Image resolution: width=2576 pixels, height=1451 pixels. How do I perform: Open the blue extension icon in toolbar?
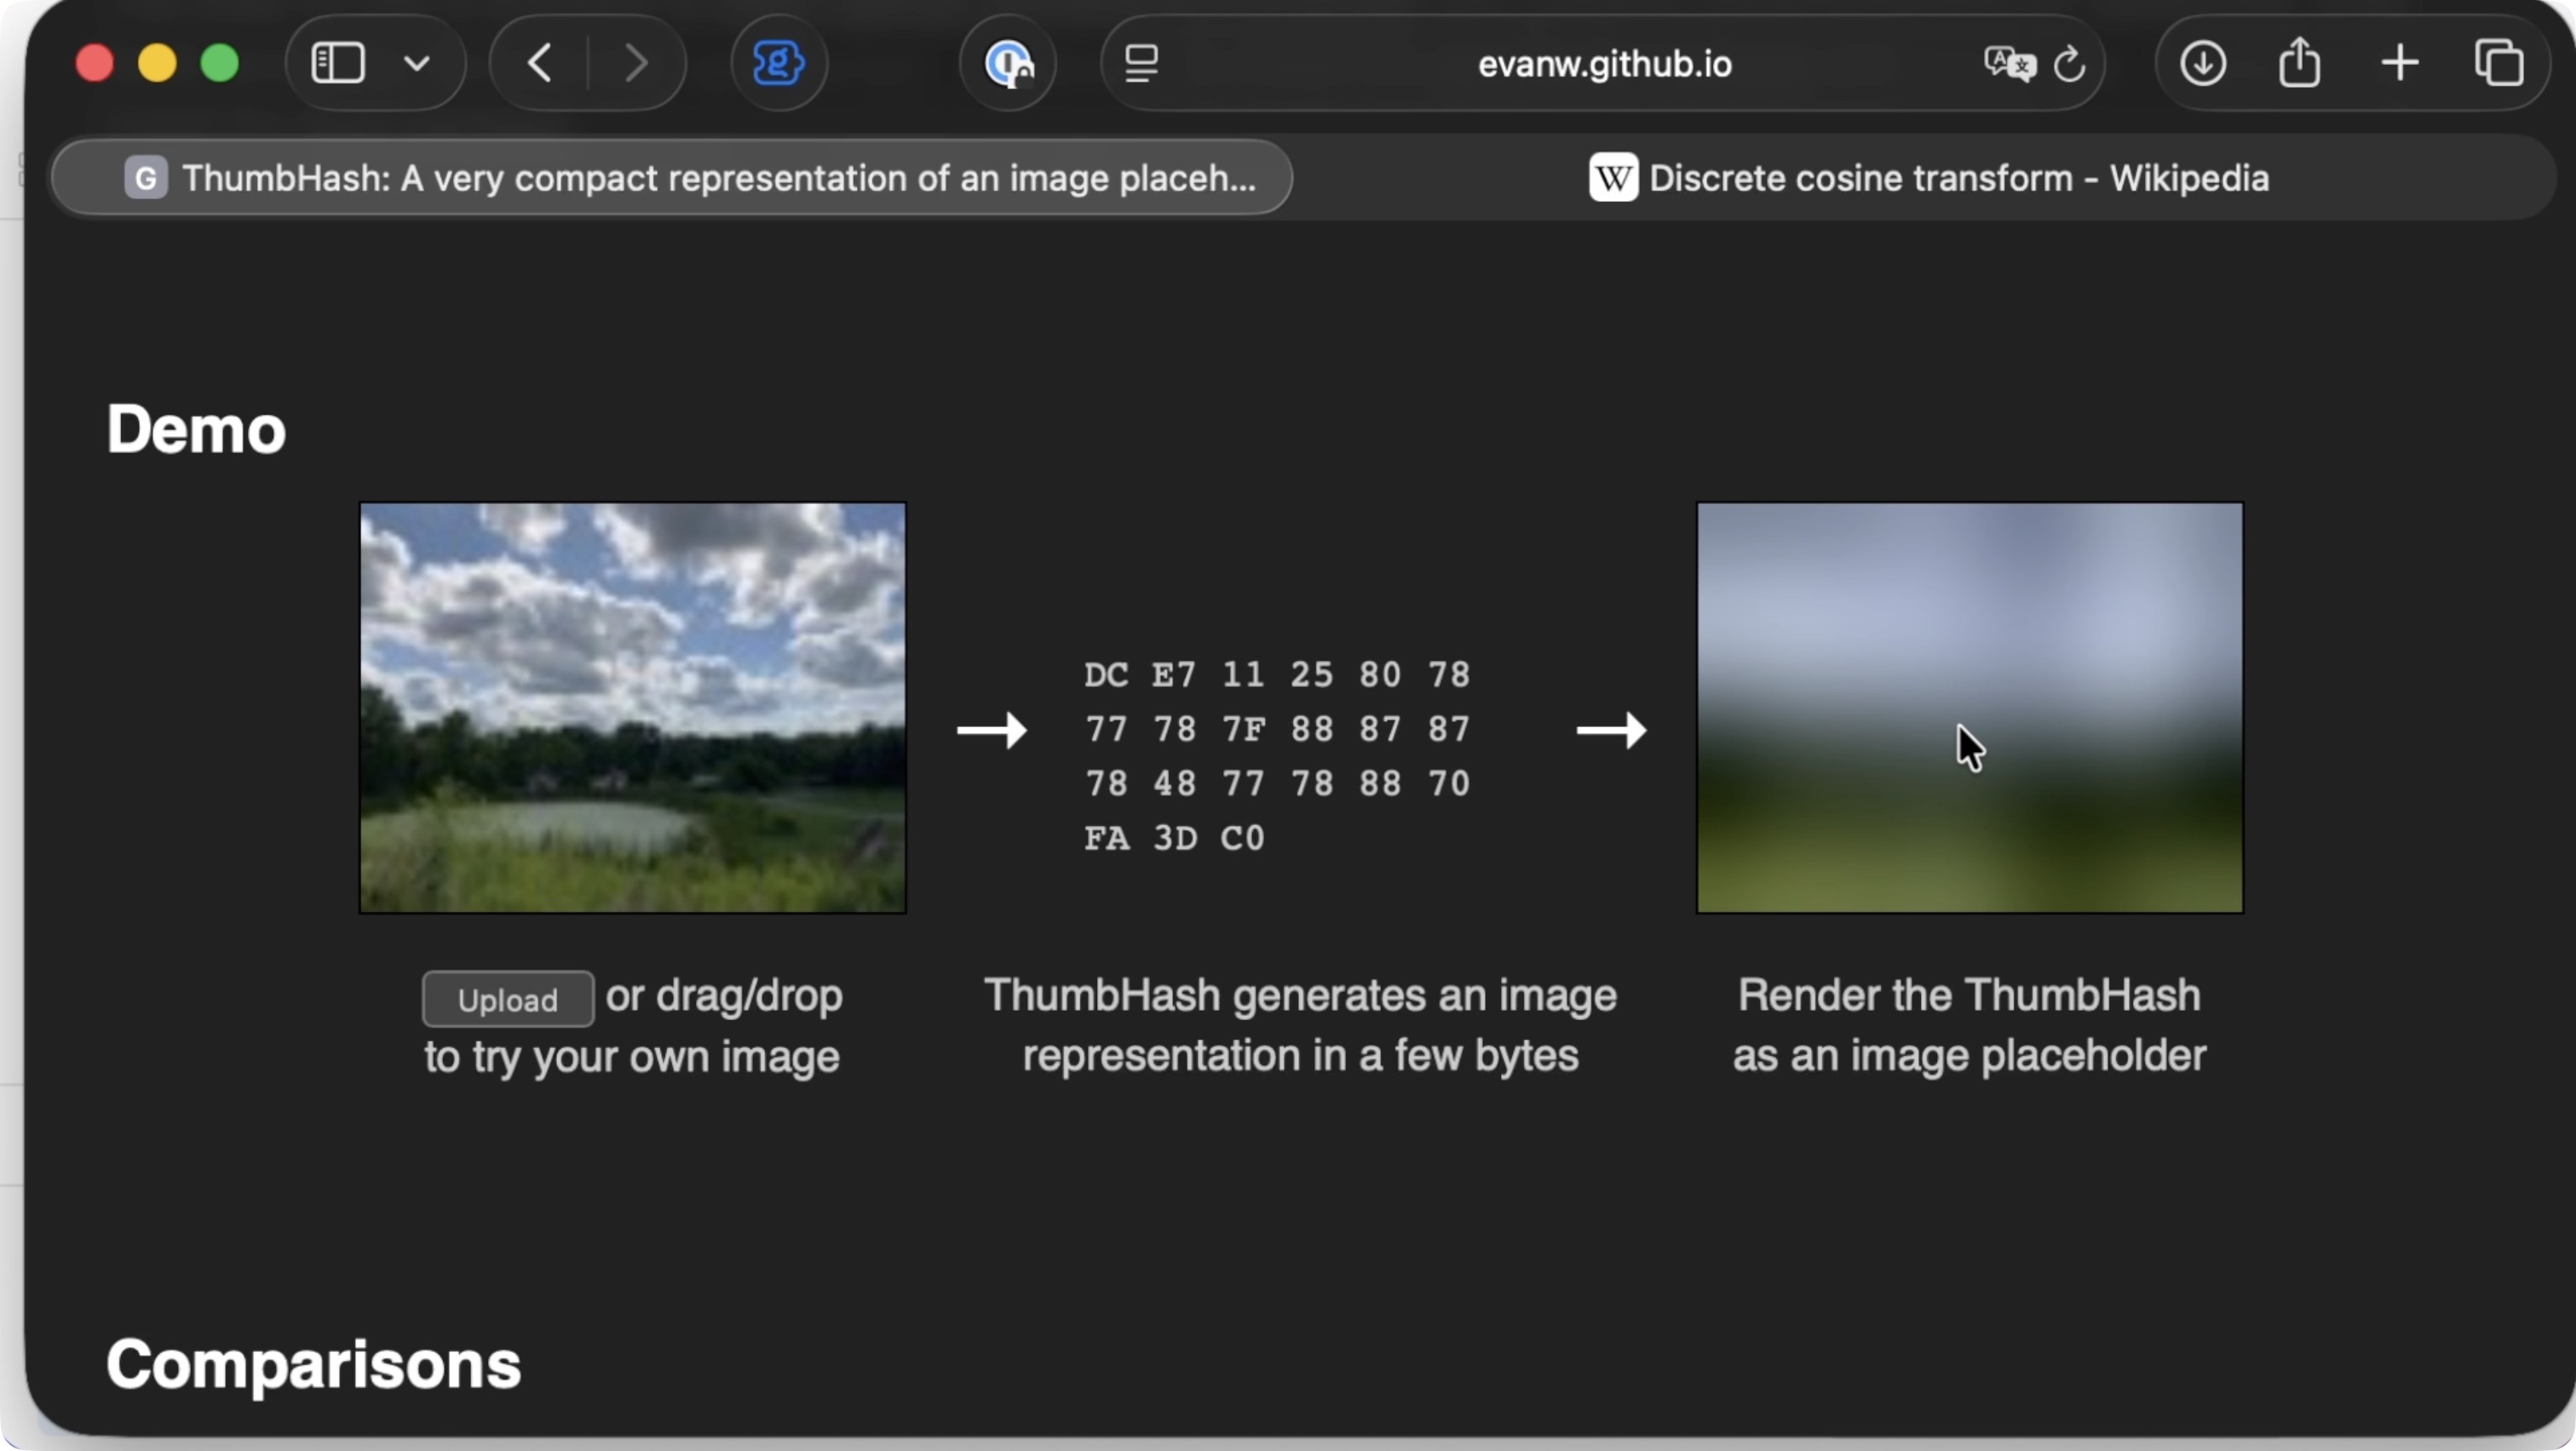coord(778,64)
